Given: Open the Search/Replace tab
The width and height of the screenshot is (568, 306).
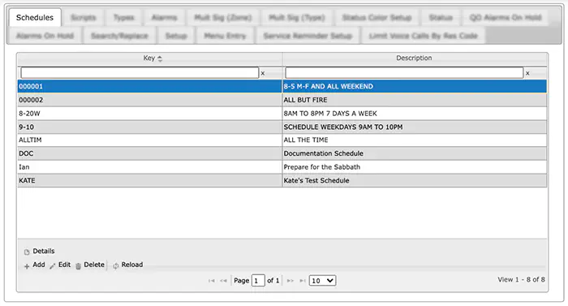Looking at the screenshot, I should pyautogui.click(x=119, y=36).
